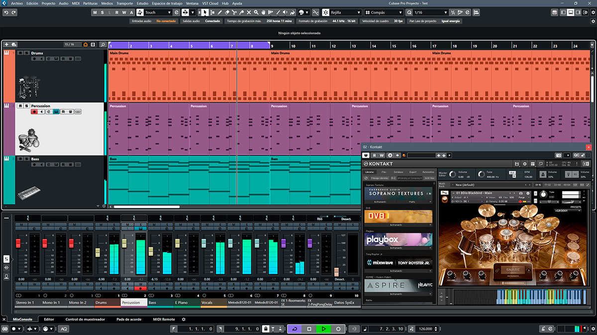The height and width of the screenshot is (335, 597).
Task: Click the Manage Libraries button in Kontakt
Action: 379,178
